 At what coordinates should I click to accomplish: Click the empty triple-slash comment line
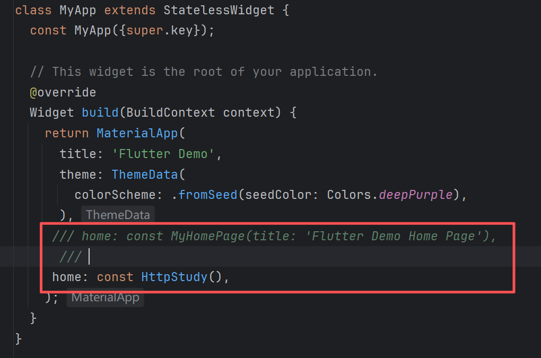pos(71,257)
